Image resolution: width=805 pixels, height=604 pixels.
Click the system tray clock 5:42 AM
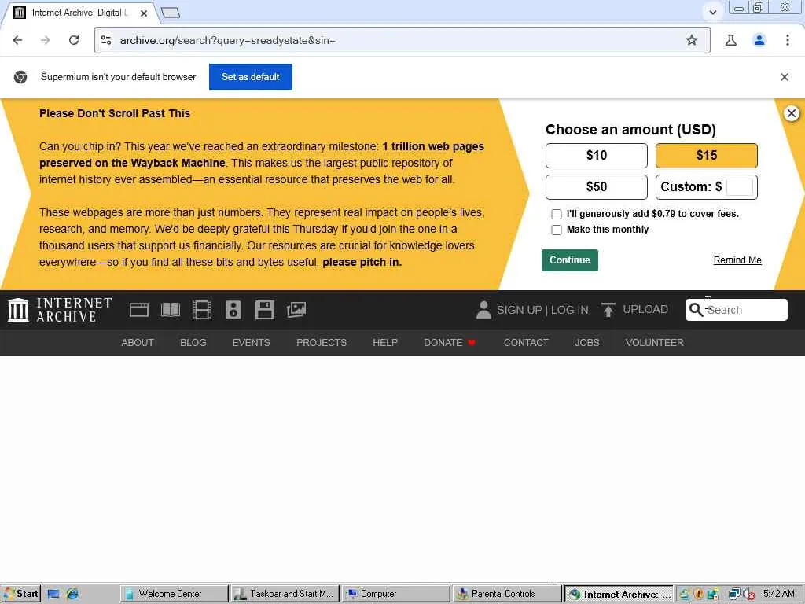[x=778, y=594]
